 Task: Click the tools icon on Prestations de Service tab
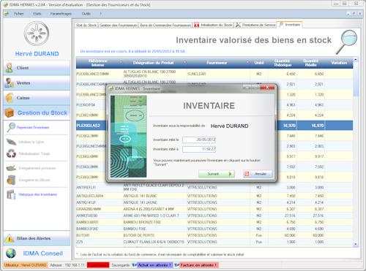click(x=238, y=25)
